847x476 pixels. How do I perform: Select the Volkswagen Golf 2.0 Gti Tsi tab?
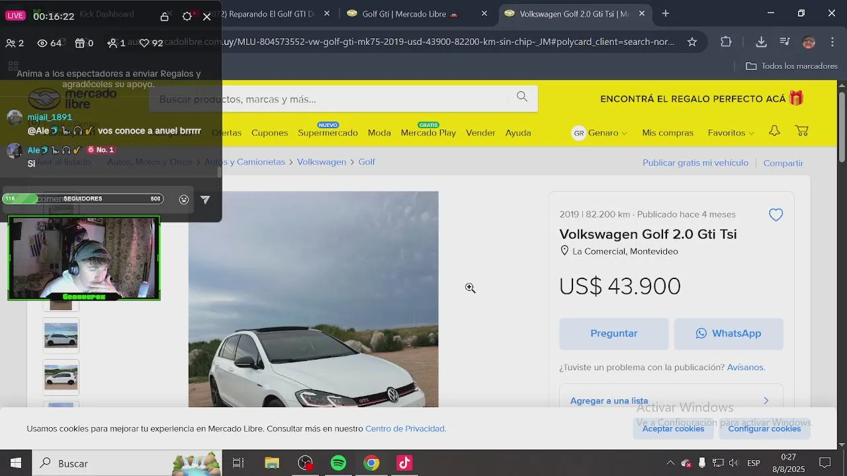point(574,14)
